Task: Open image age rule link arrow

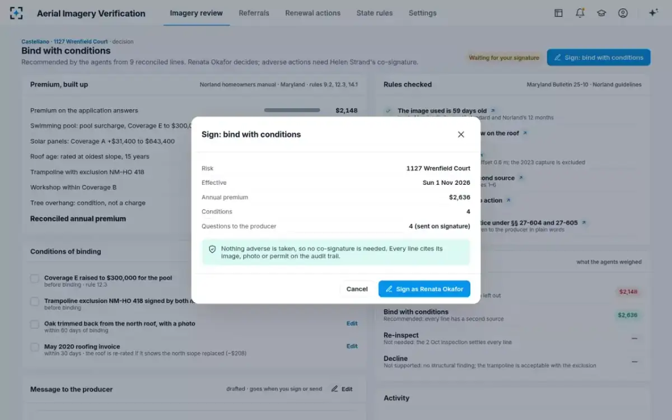Action: (x=493, y=111)
